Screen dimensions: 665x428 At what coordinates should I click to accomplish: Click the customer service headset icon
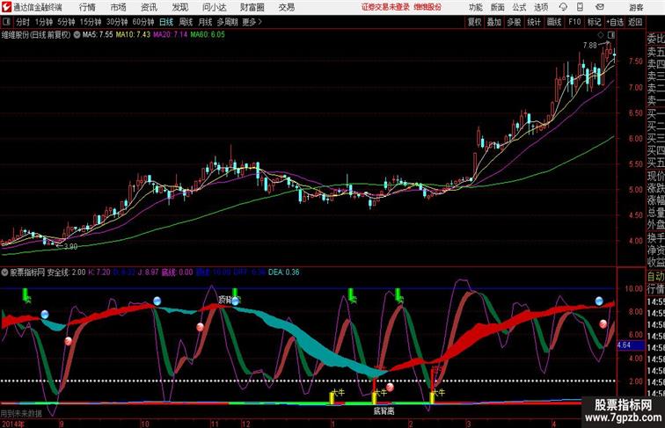pyautogui.click(x=563, y=7)
